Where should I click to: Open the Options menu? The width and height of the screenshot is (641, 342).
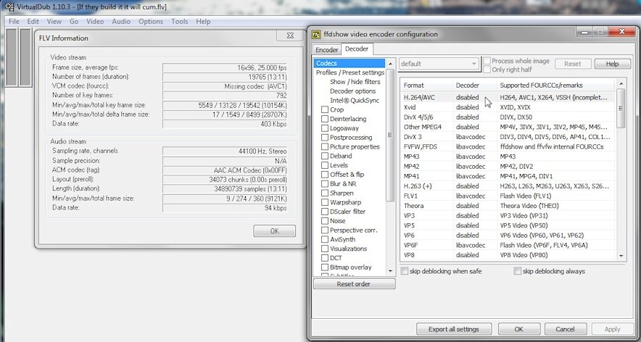point(150,21)
